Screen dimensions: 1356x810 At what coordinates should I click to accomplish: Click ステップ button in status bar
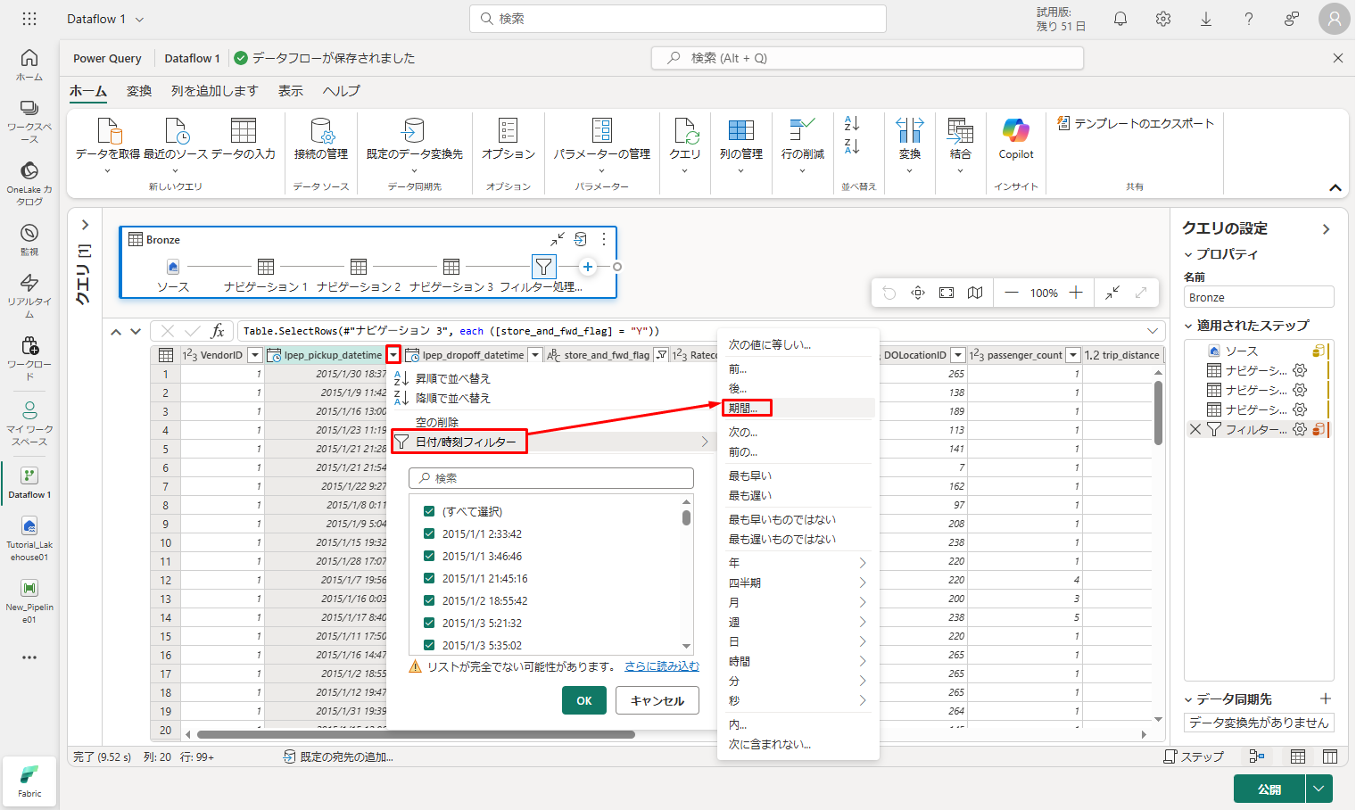click(x=1194, y=756)
